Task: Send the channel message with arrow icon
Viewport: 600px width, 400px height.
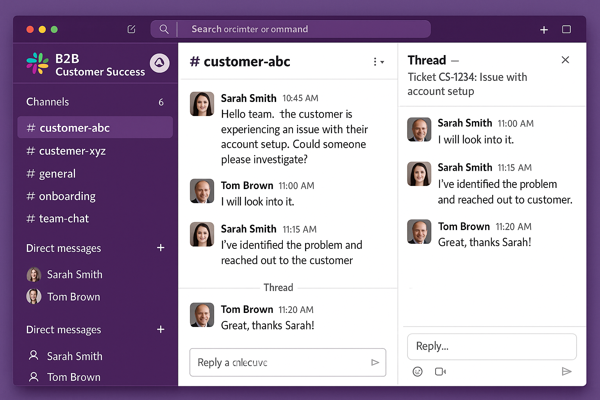Action: tap(375, 362)
